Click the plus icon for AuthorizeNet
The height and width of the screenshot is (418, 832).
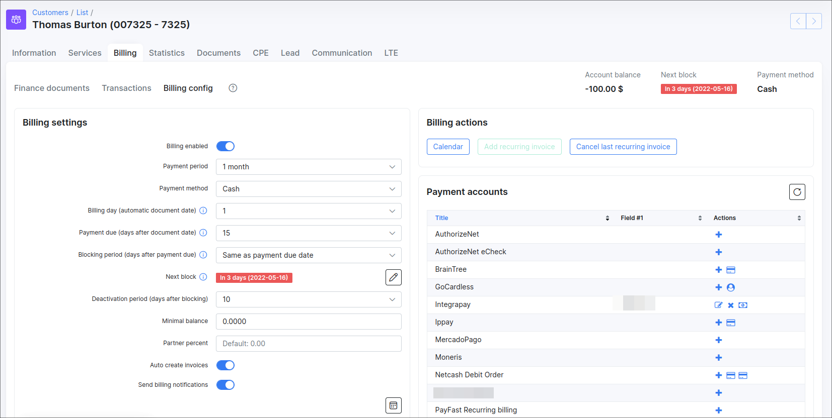tap(718, 235)
